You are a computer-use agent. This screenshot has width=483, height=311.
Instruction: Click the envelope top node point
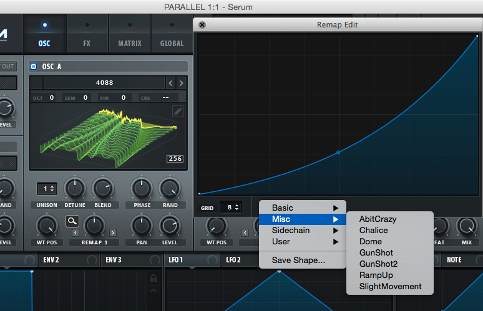pyautogui.click(x=32, y=272)
